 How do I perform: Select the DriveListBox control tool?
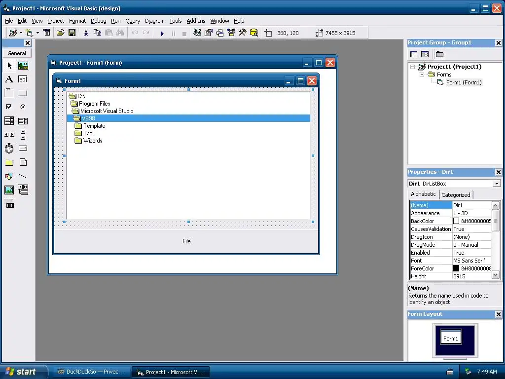(23, 148)
